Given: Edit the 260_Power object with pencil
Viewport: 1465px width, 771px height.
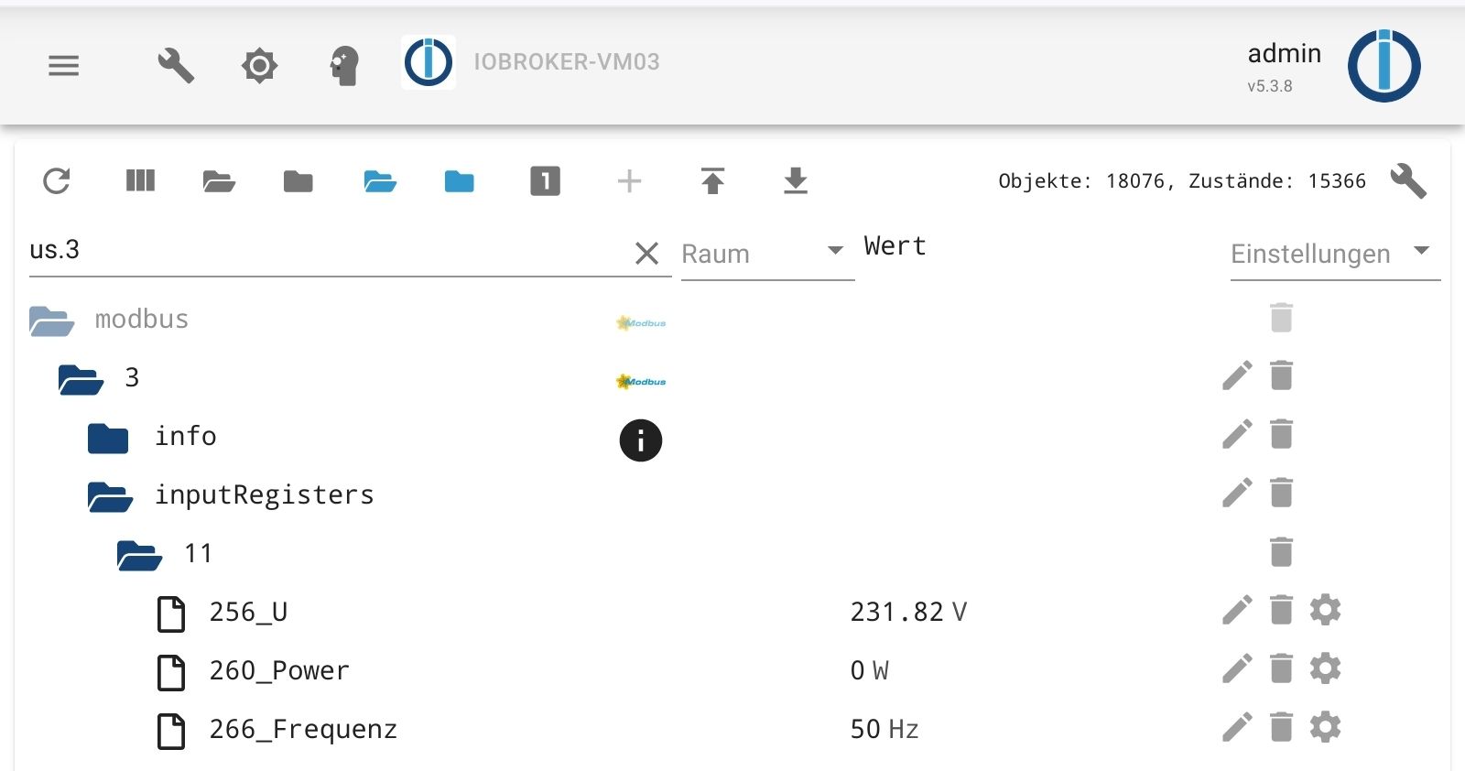Looking at the screenshot, I should click(1237, 669).
